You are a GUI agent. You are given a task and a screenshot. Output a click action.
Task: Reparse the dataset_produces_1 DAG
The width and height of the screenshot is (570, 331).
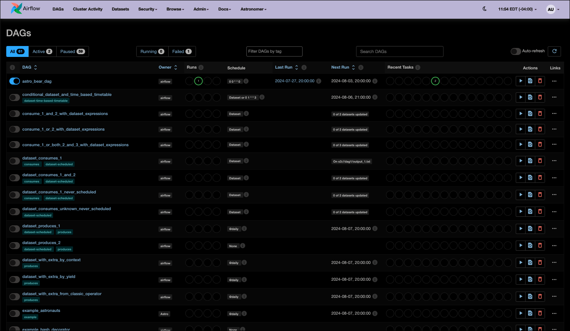click(x=530, y=228)
